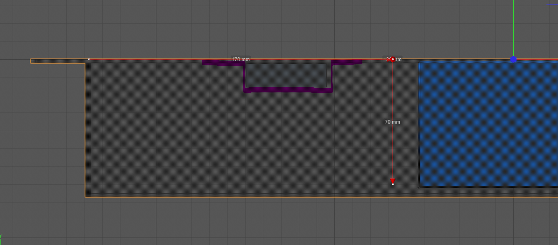Click the orange bottom edge of the selected object
The height and width of the screenshot is (245, 558).
(x=280, y=197)
